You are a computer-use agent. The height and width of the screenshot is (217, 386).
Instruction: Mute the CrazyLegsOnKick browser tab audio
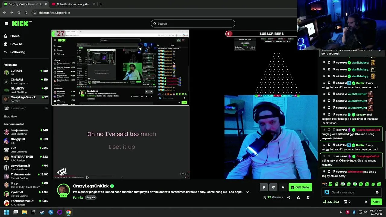[41, 4]
